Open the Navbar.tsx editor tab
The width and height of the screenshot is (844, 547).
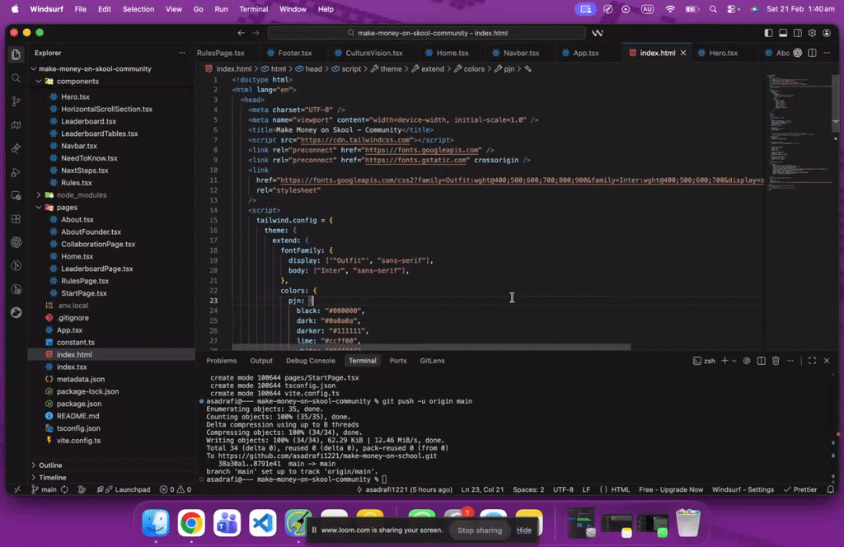(521, 53)
